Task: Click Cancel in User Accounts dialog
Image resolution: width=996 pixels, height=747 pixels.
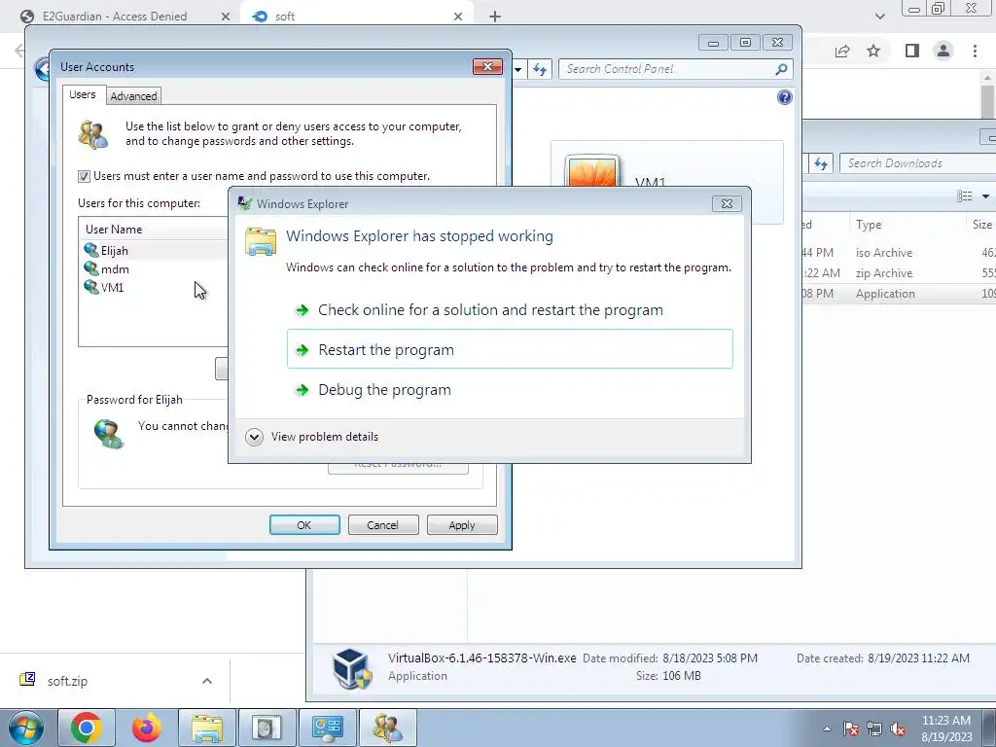Action: (x=383, y=525)
